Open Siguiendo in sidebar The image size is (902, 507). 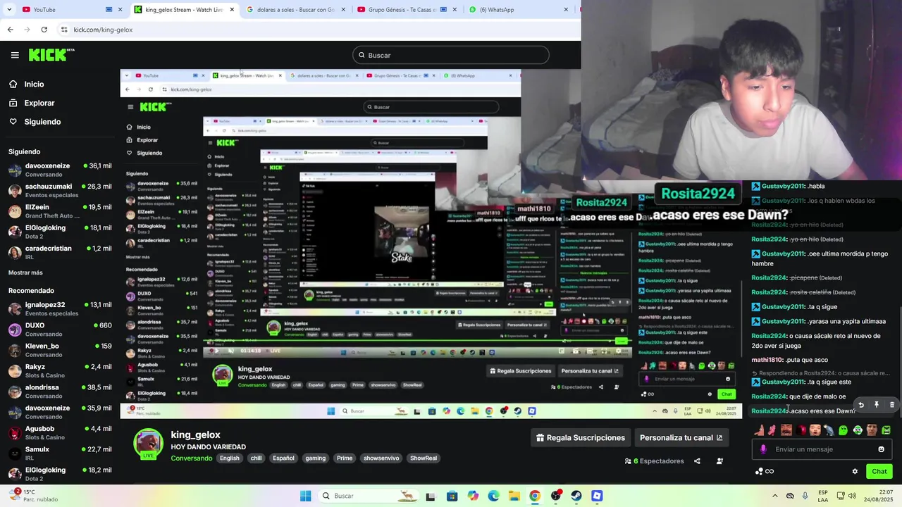tap(42, 122)
